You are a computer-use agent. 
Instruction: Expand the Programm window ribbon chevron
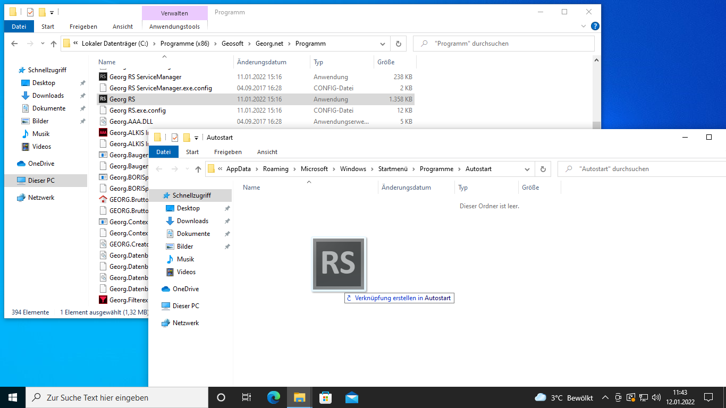(x=585, y=26)
